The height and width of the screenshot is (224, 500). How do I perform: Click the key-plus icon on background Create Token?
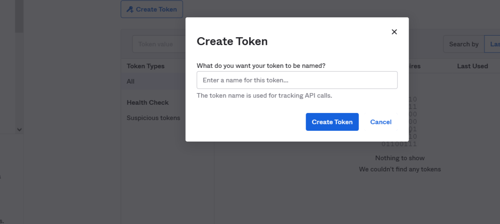[x=130, y=9]
